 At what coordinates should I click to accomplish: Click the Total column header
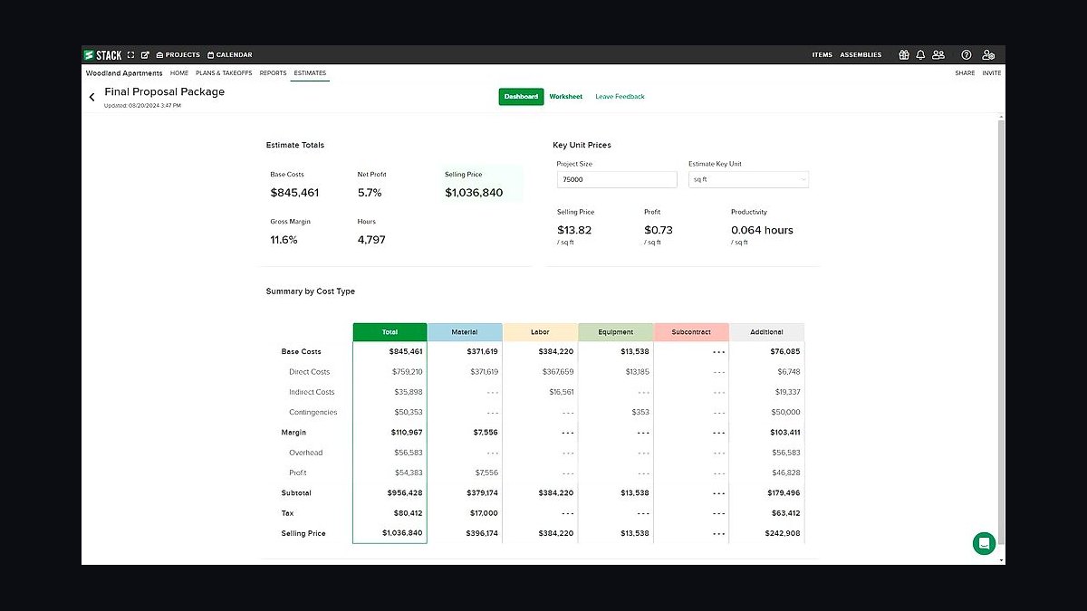point(390,332)
